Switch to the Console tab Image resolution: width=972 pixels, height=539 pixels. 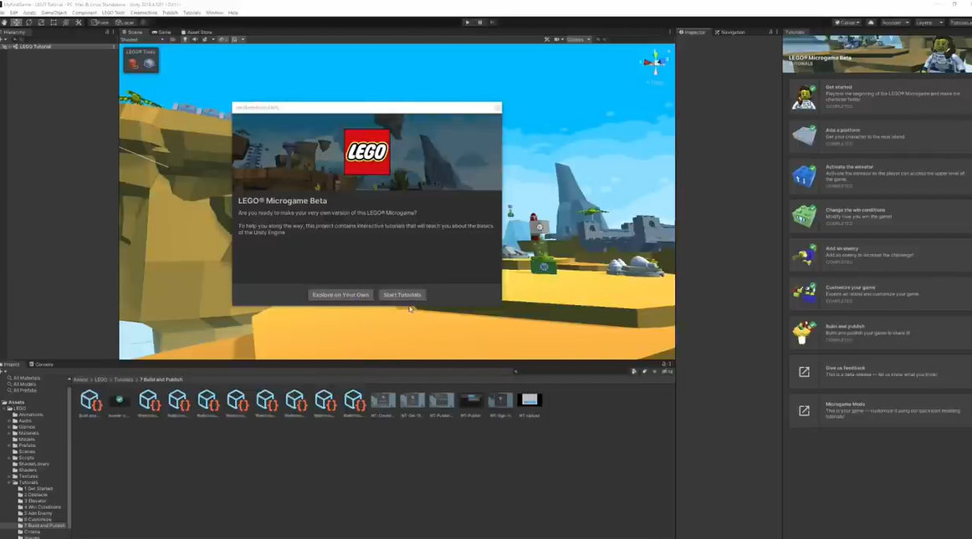coord(42,364)
